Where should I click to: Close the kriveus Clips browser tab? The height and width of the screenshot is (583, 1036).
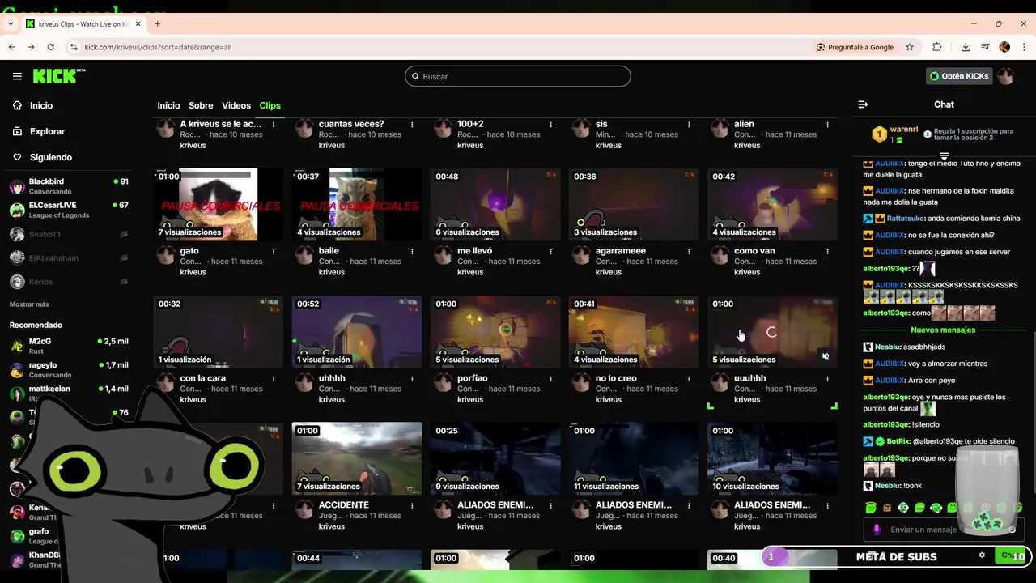pos(138,23)
